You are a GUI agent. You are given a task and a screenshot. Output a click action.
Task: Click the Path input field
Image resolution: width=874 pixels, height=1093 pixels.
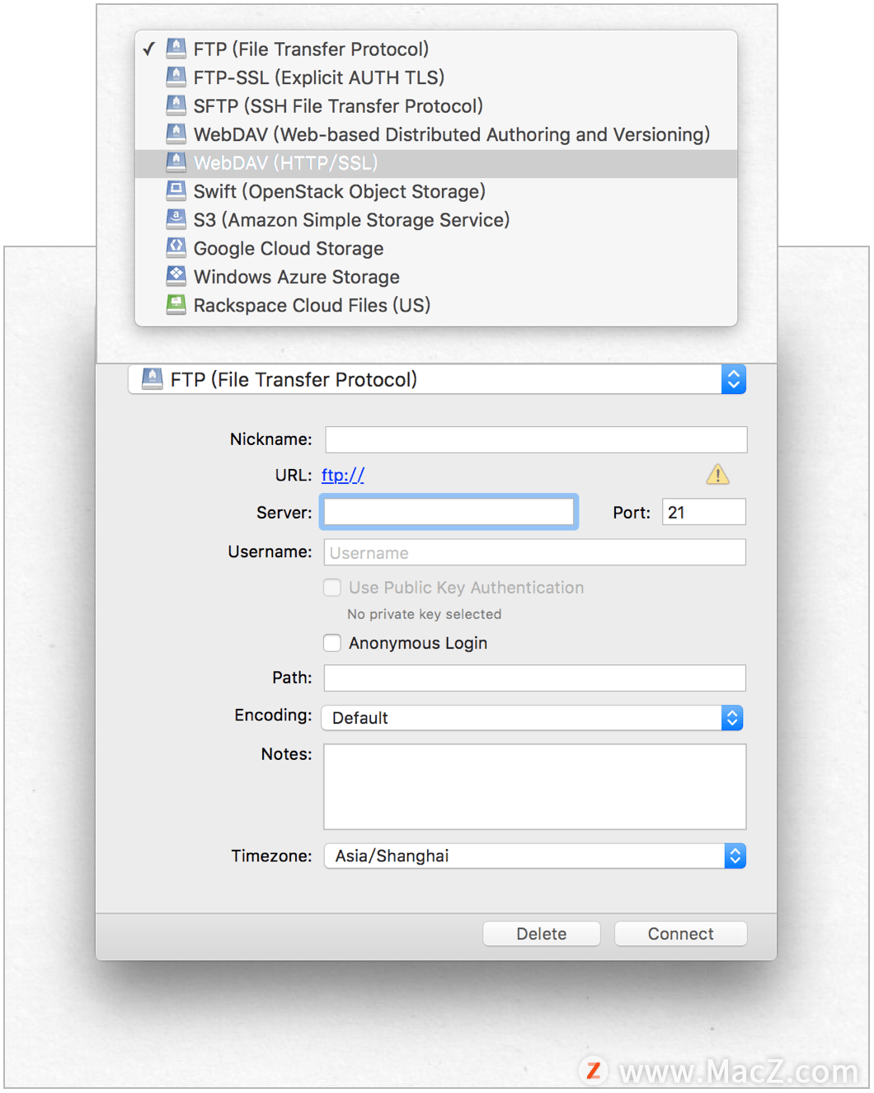pyautogui.click(x=535, y=678)
